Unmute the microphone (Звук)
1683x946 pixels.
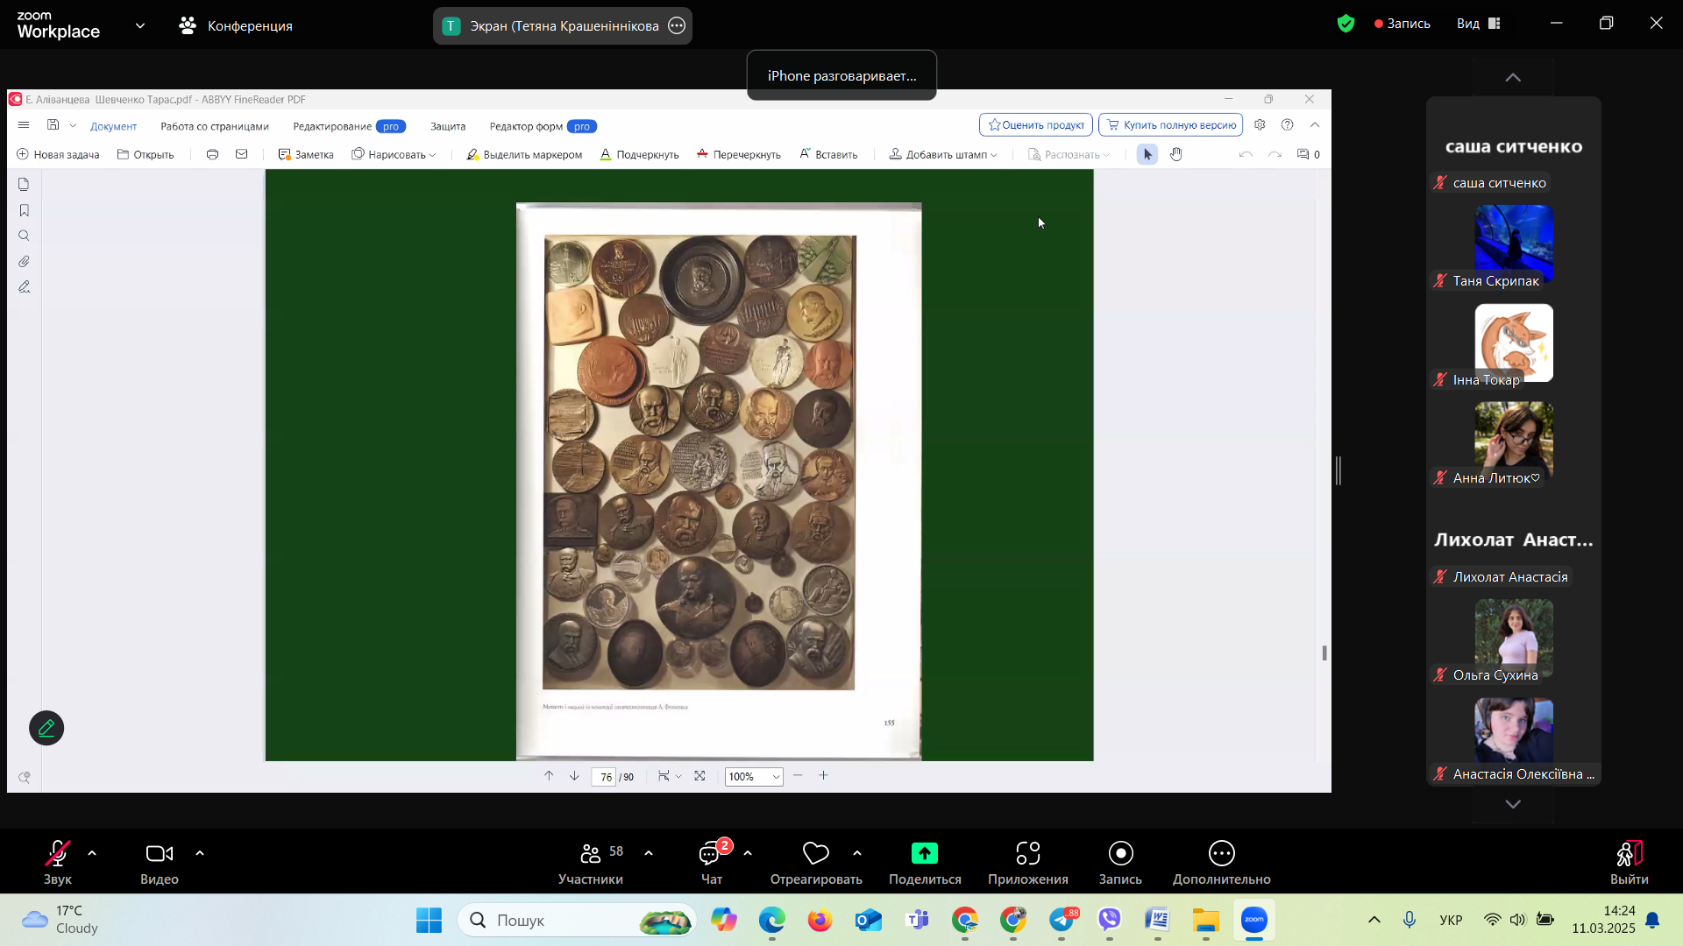58,853
